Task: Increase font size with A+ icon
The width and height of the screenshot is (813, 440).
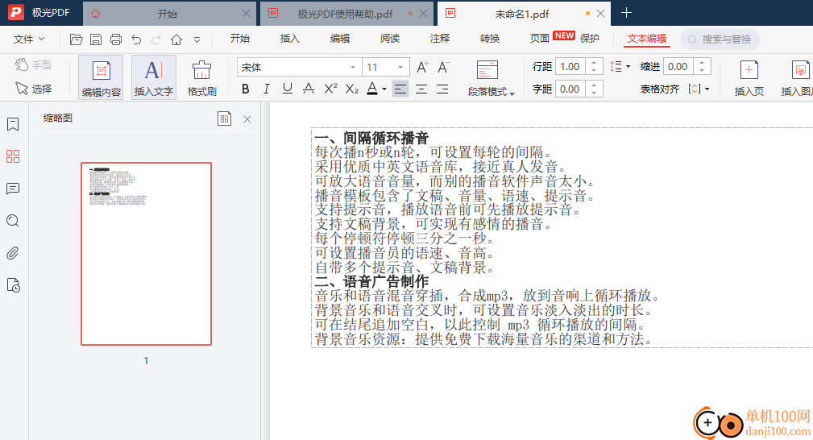Action: point(422,68)
